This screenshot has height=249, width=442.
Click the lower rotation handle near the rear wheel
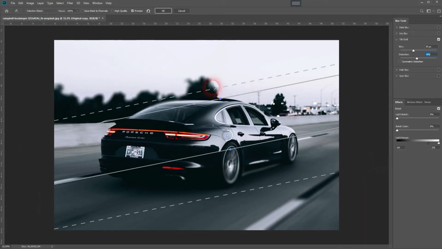coord(230,149)
